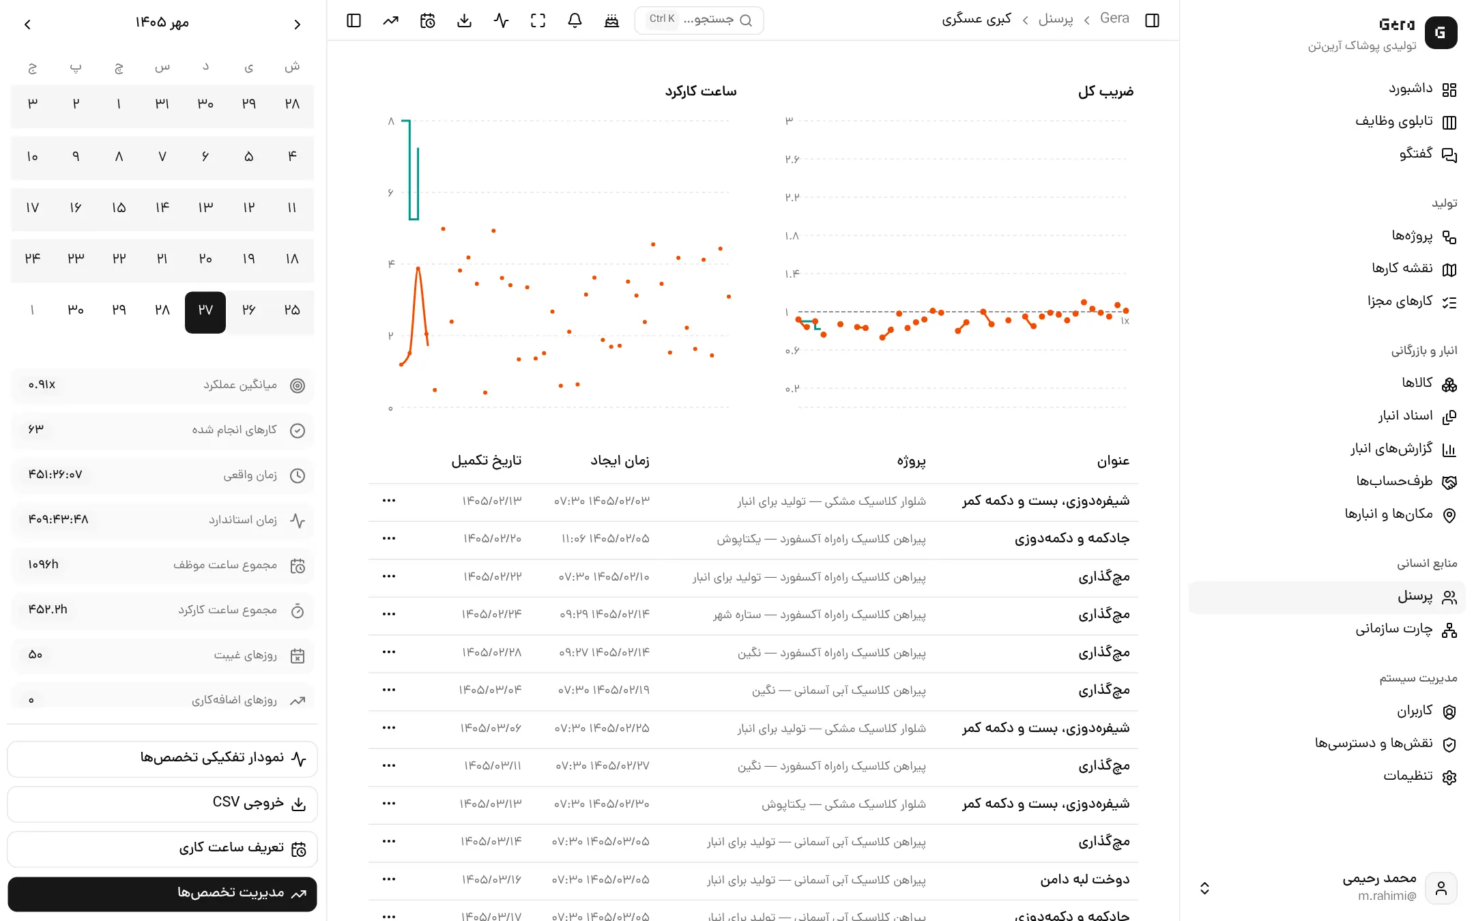Click the نمودار تفکیکی تخصص‌ها button
Image resolution: width=1474 pixels, height=921 pixels.
[162, 759]
